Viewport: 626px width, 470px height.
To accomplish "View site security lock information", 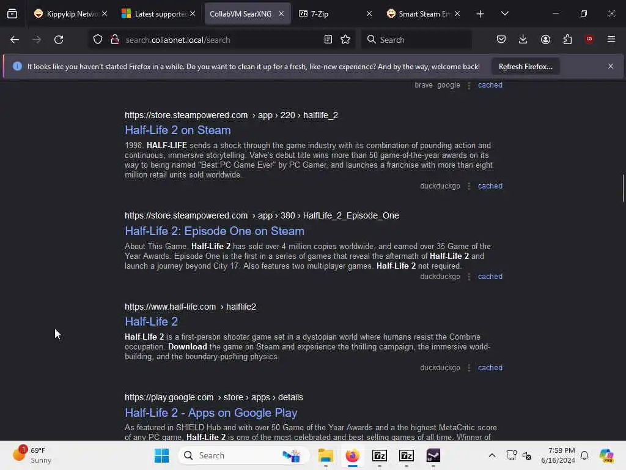I will tap(115, 40).
